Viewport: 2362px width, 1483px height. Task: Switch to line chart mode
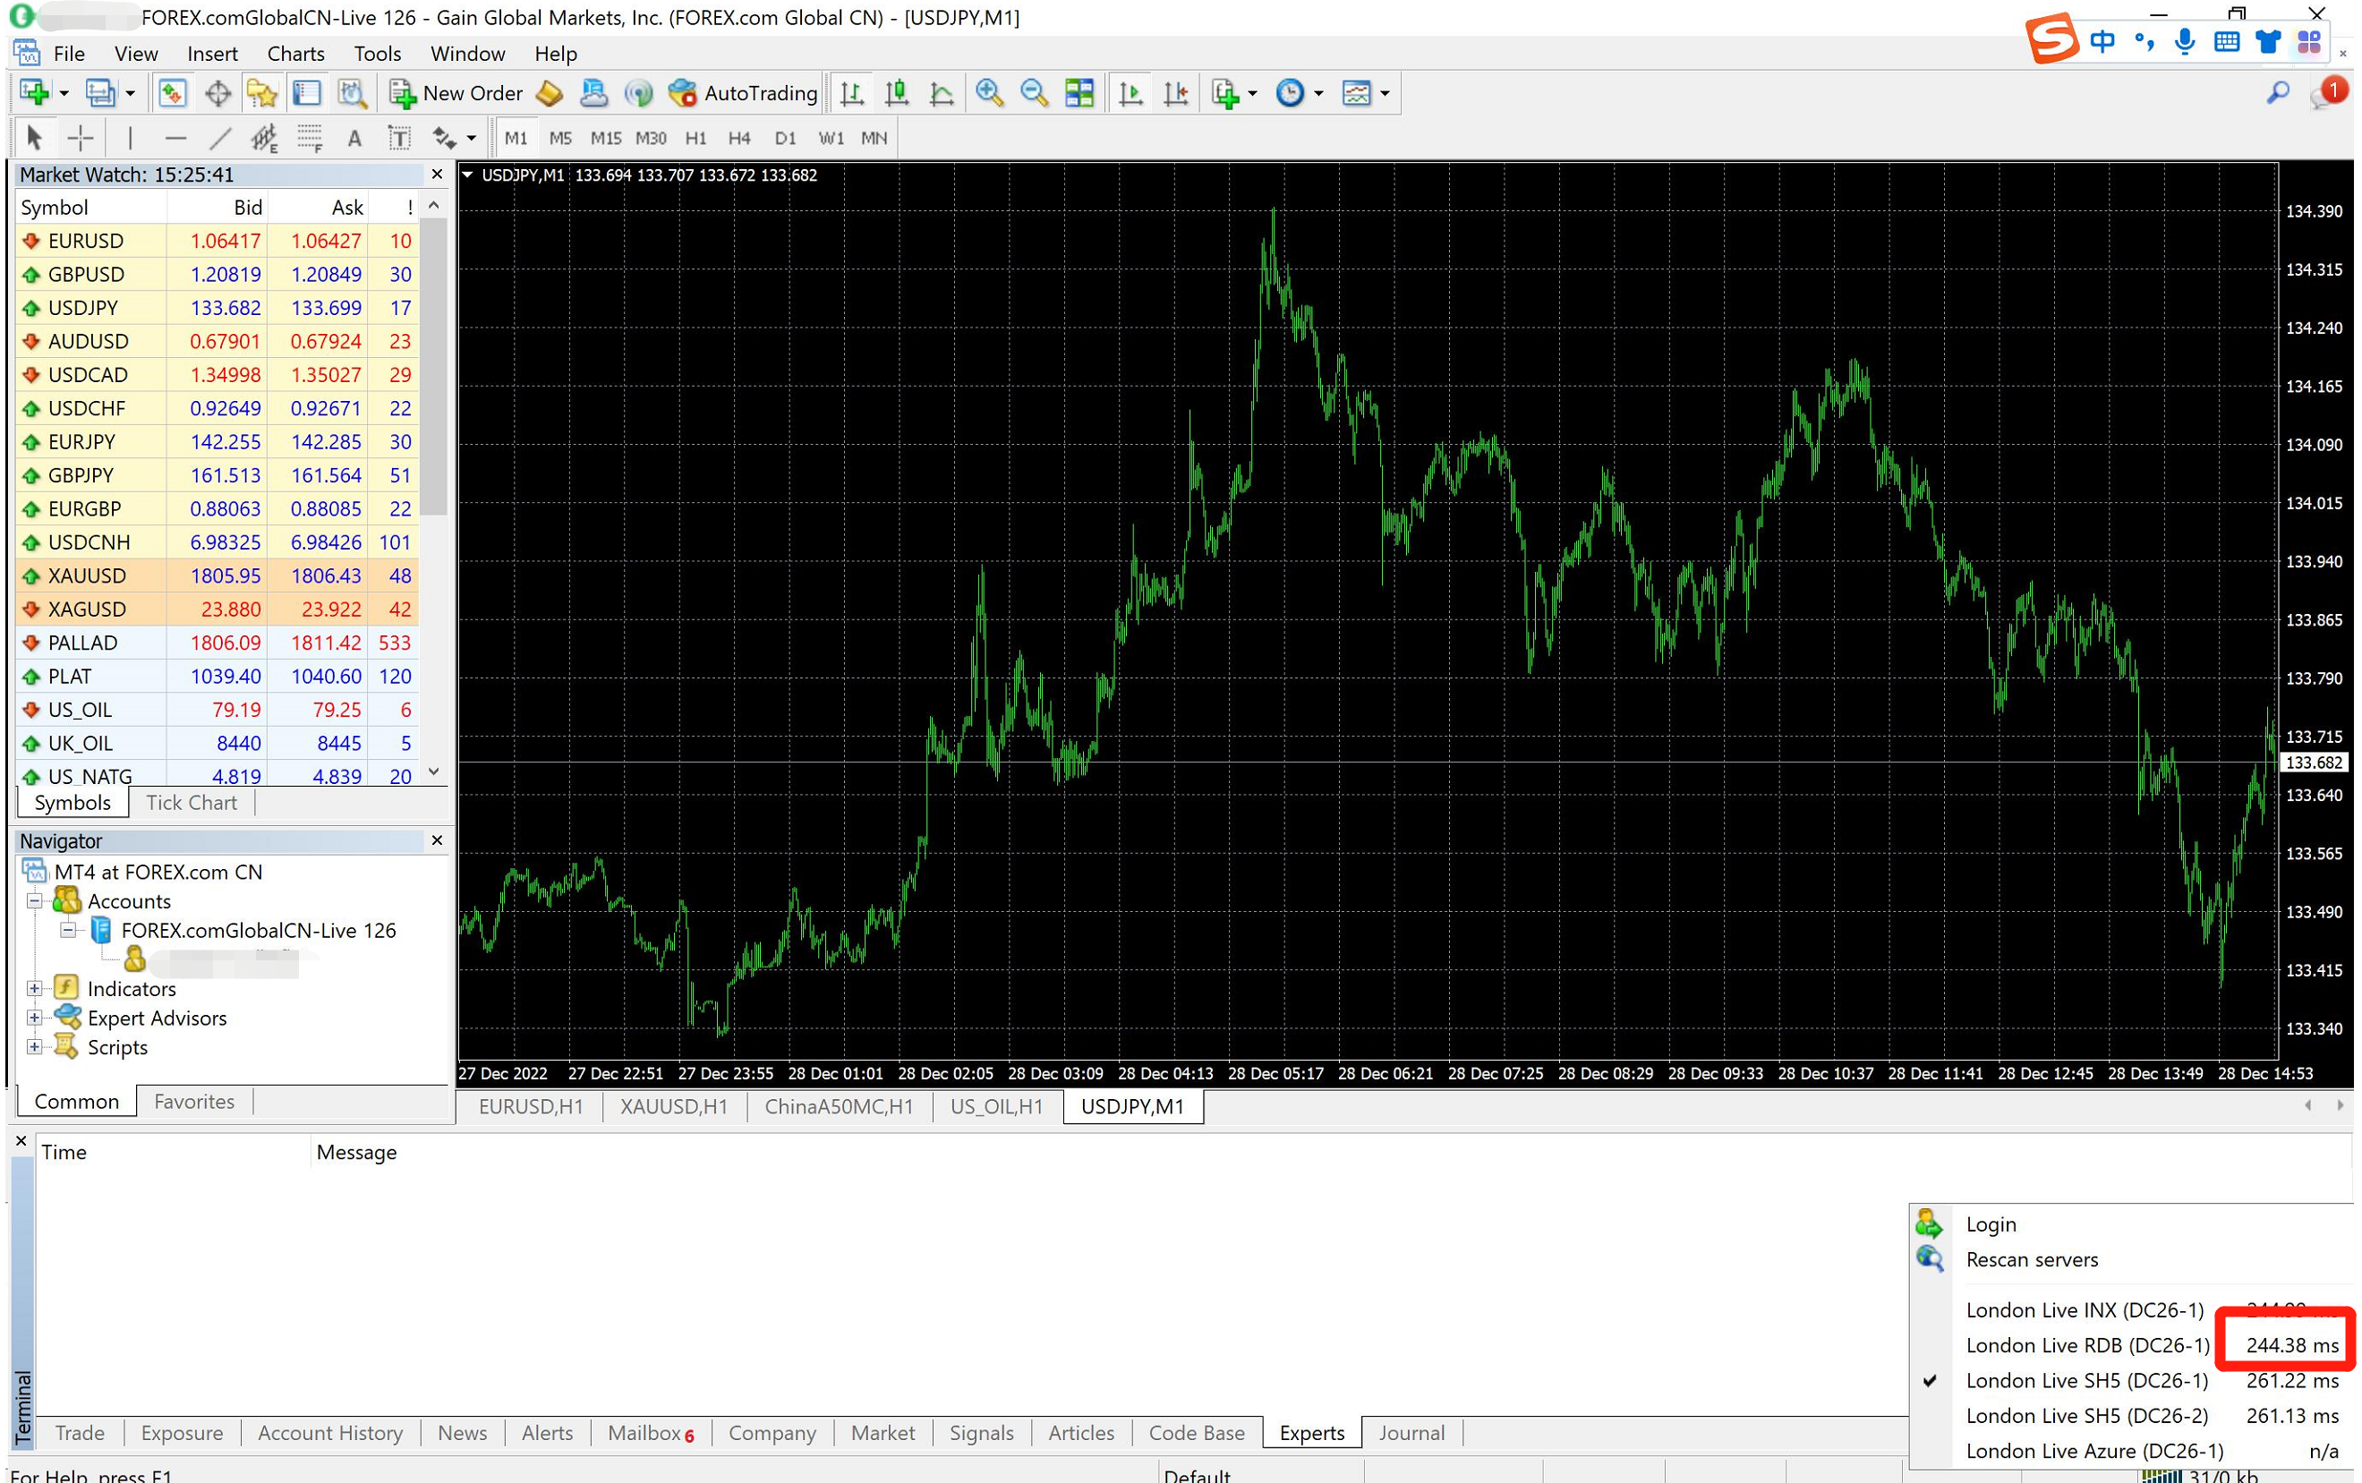(x=942, y=93)
